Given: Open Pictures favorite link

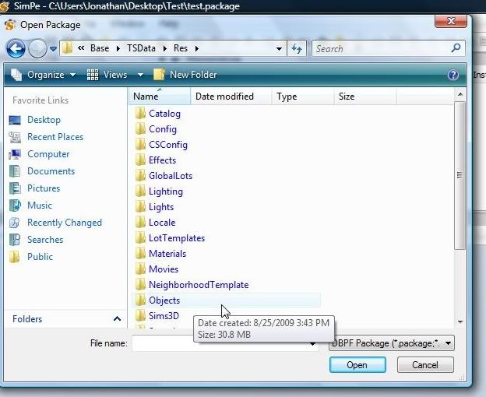Looking at the screenshot, I should pyautogui.click(x=44, y=188).
